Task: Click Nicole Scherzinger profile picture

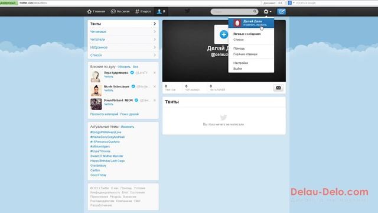Action: click(x=96, y=91)
